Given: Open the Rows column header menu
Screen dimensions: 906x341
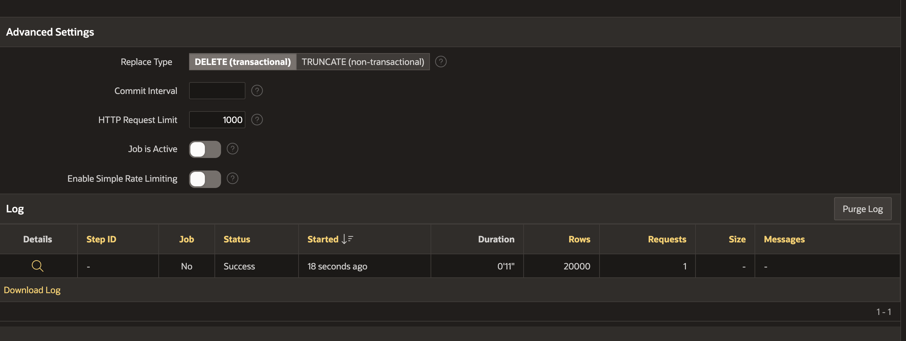Looking at the screenshot, I should [x=579, y=239].
